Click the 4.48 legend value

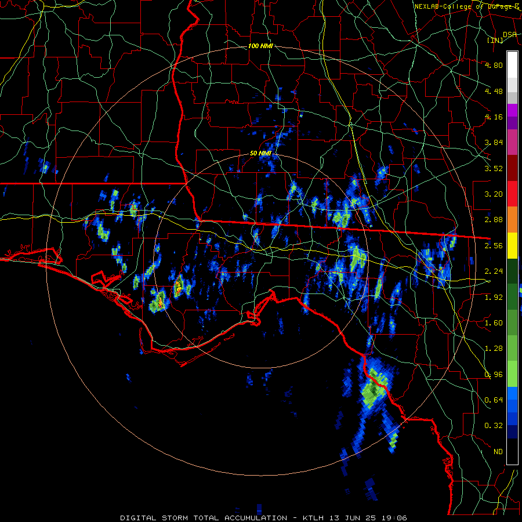point(494,91)
